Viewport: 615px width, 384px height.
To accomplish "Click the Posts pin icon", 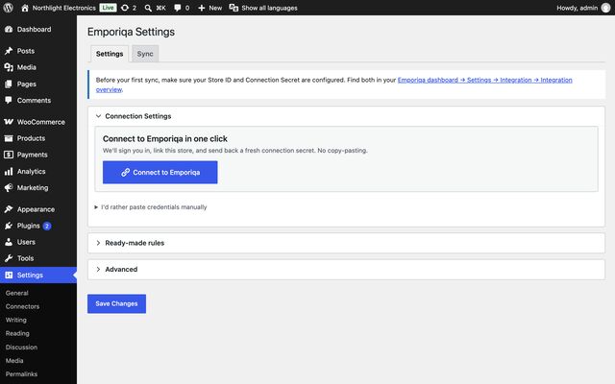I will 9,51.
